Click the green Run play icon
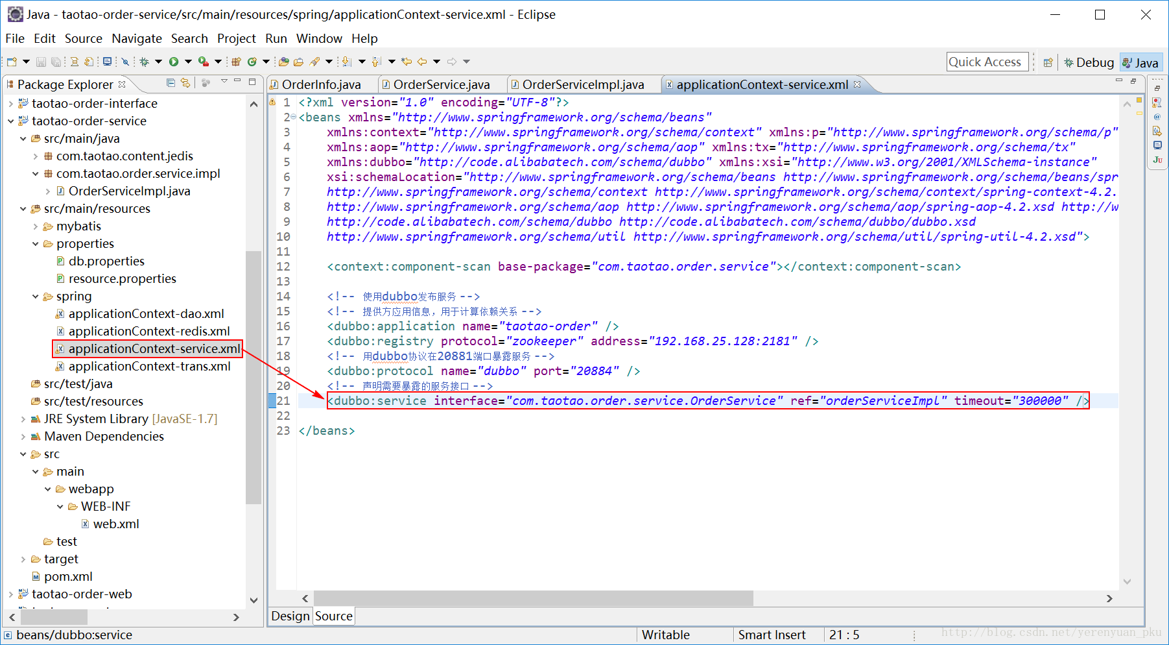1169x645 pixels. (x=174, y=62)
